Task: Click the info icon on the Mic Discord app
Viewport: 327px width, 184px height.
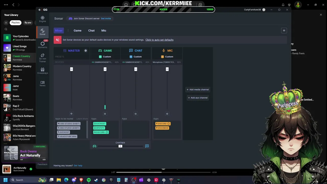Action: pyautogui.click(x=169, y=124)
